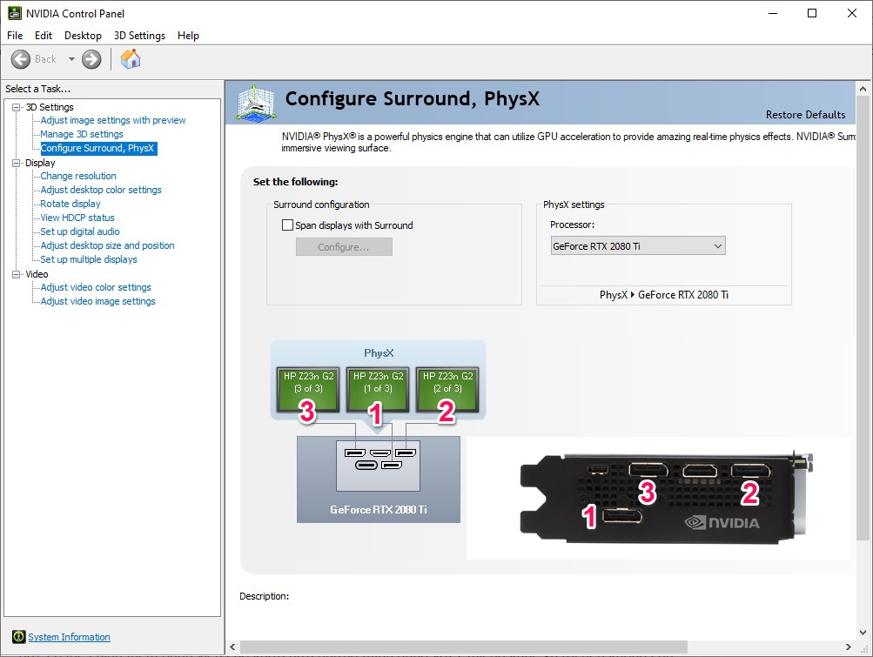Open the PhysX Processor dropdown
Screen dimensions: 873x657
pos(638,246)
